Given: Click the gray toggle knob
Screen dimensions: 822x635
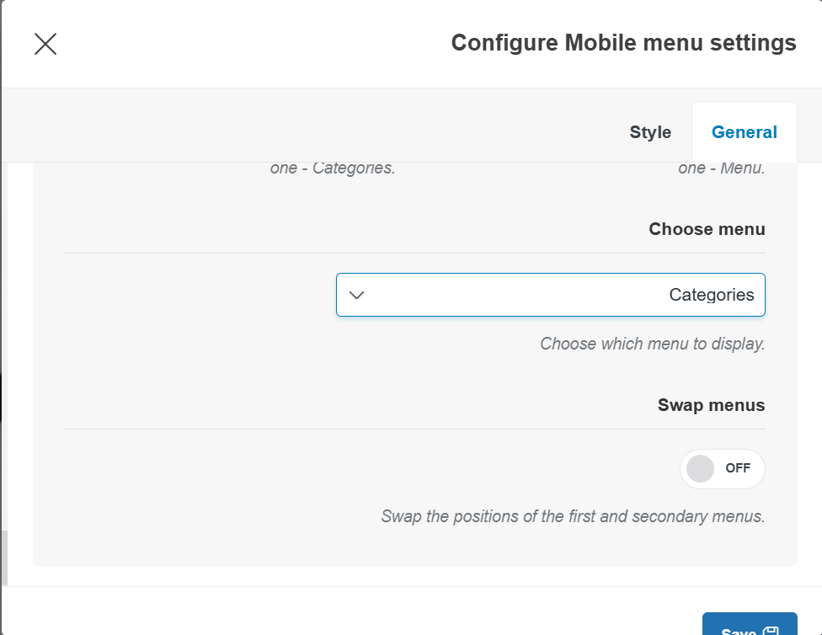Looking at the screenshot, I should coord(700,469).
